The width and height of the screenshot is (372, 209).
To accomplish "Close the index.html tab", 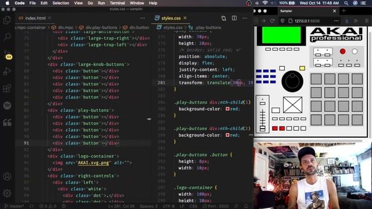I will point(49,18).
